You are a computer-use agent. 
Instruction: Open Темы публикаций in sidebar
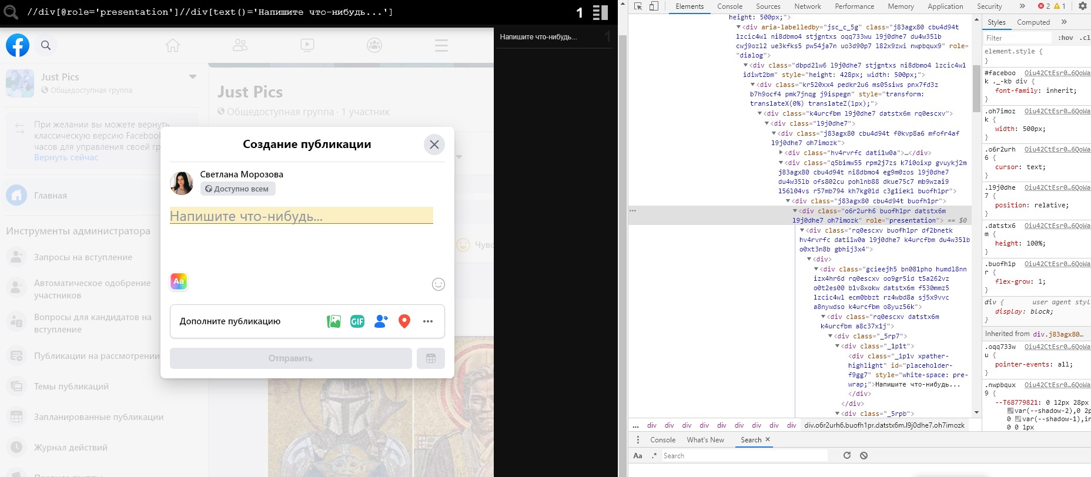71,386
